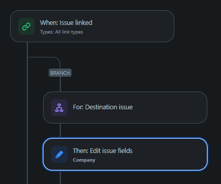Click the connector between the BRANCH label and the For card
221x184 pixels.
(x=60, y=84)
